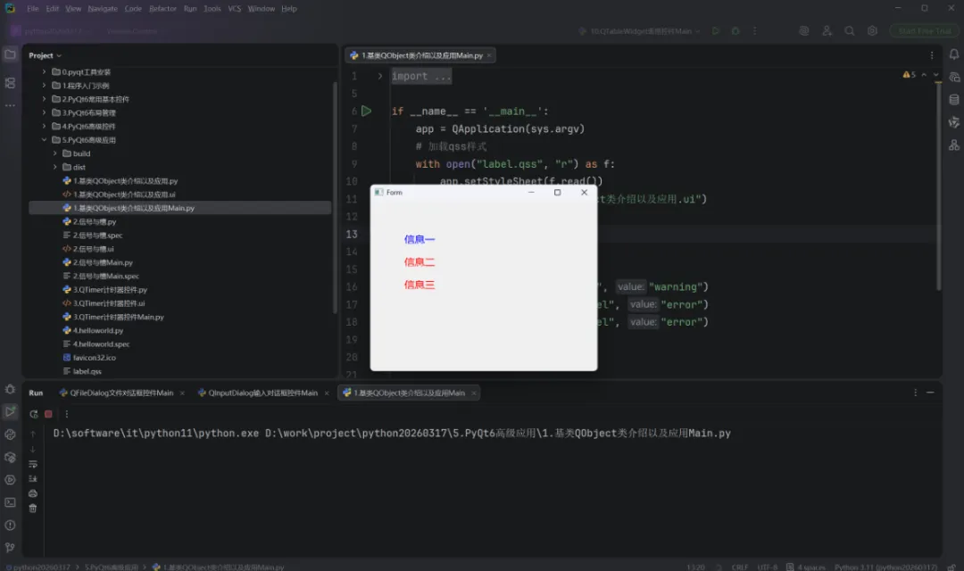Open the Project tool window folder icon

tap(11, 54)
